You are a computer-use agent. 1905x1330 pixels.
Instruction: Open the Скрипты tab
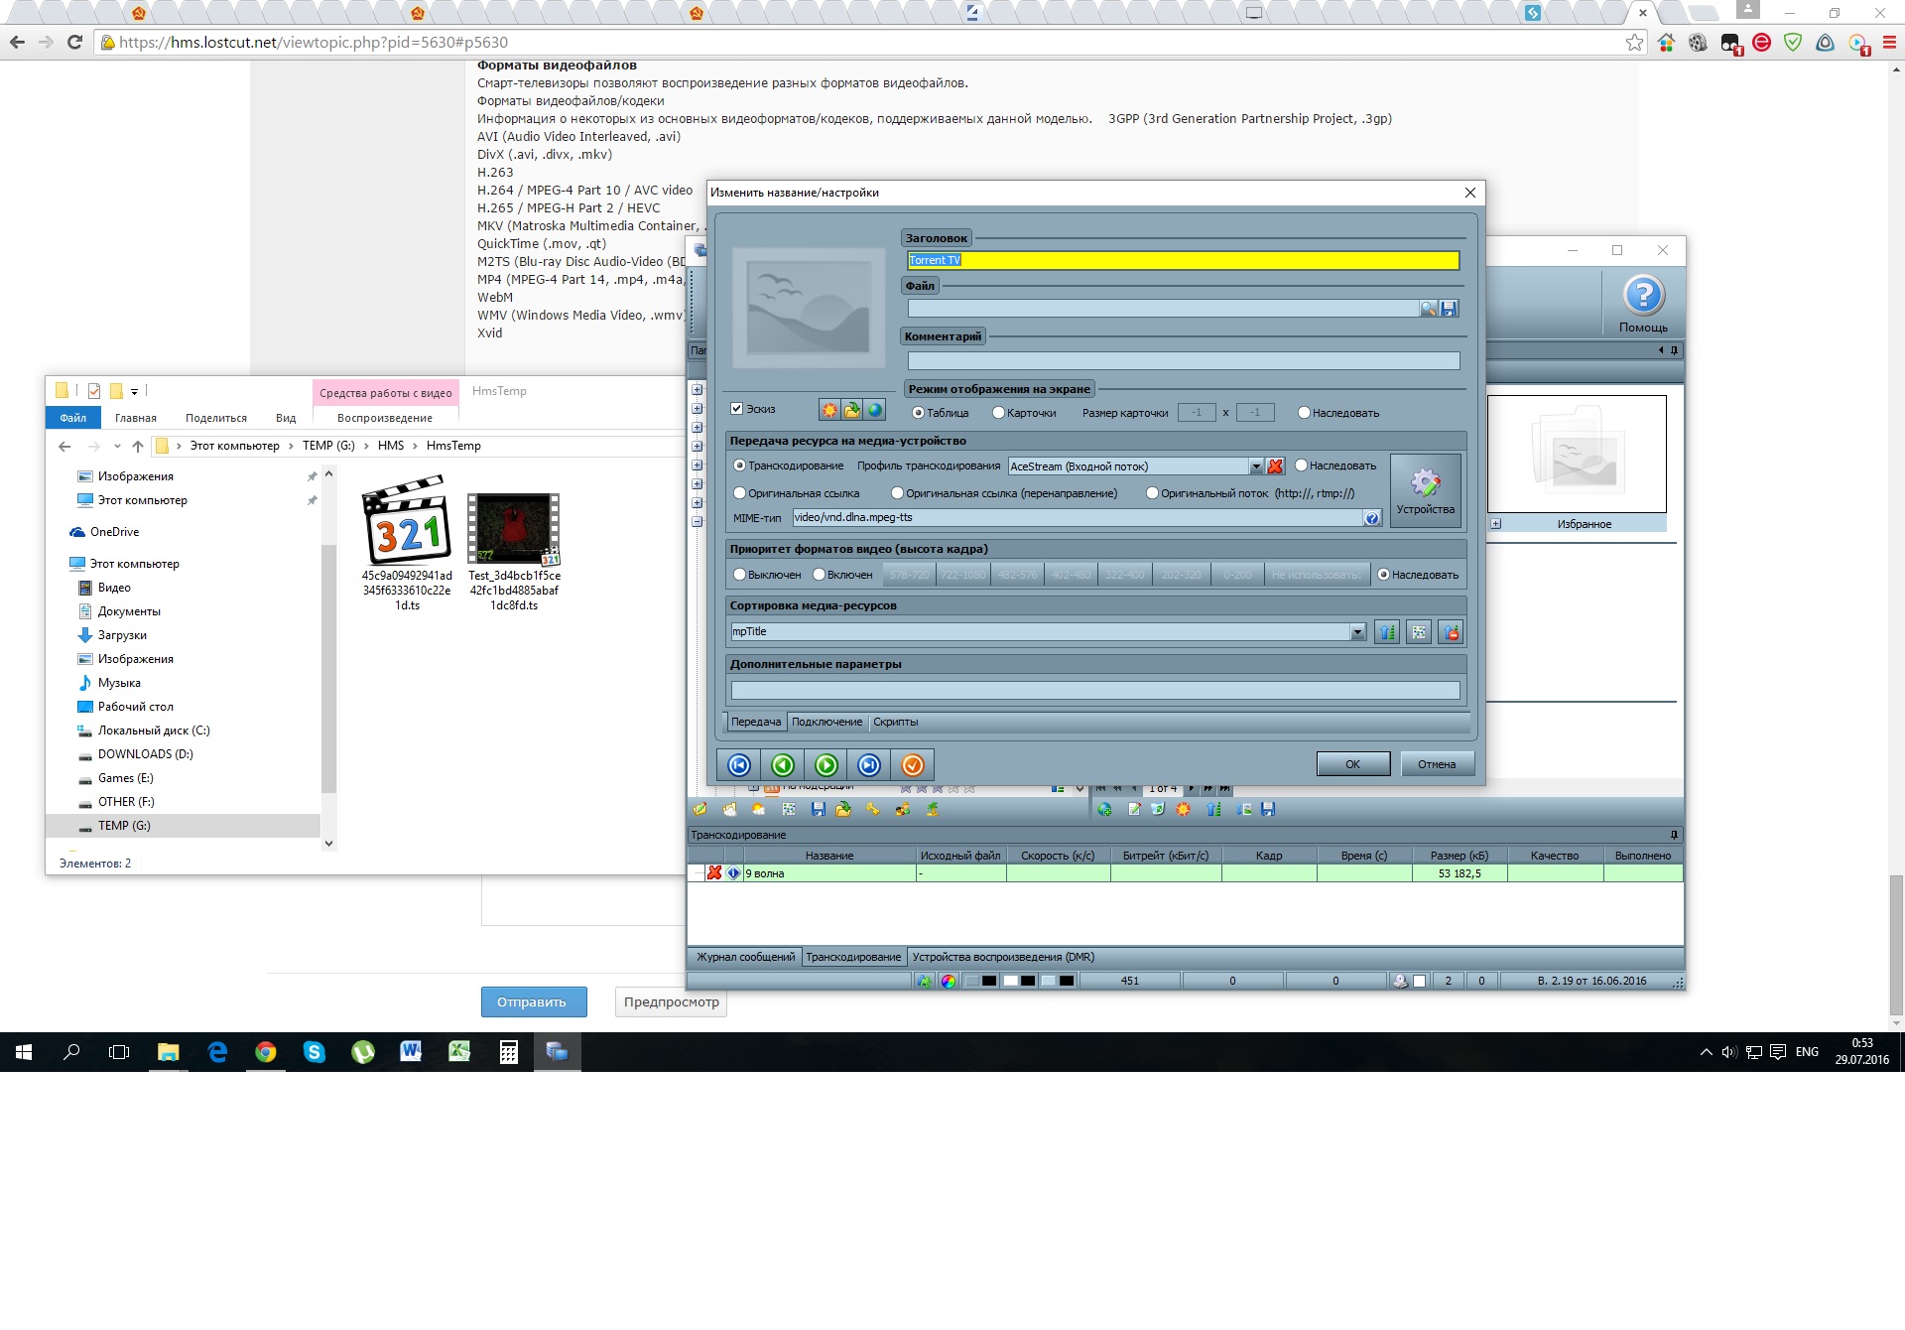(x=895, y=722)
